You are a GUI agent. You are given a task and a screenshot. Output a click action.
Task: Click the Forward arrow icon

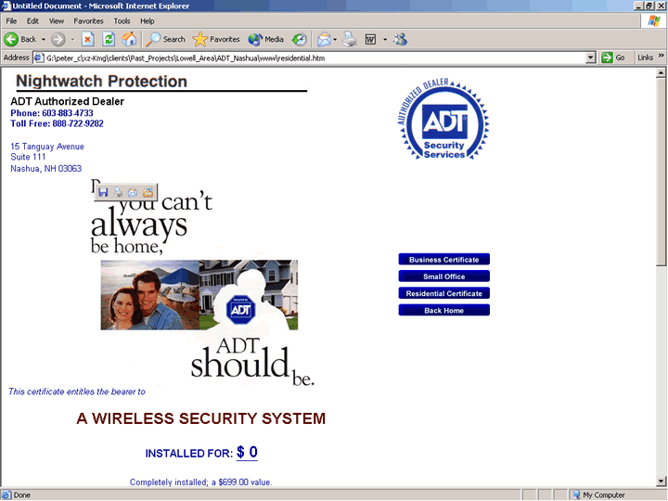[58, 40]
